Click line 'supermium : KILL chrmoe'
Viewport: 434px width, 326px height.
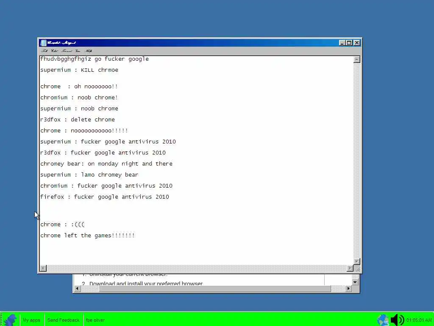click(x=79, y=70)
